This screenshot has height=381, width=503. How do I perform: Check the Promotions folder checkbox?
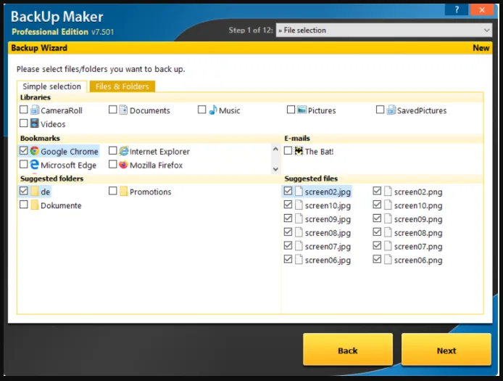[112, 191]
